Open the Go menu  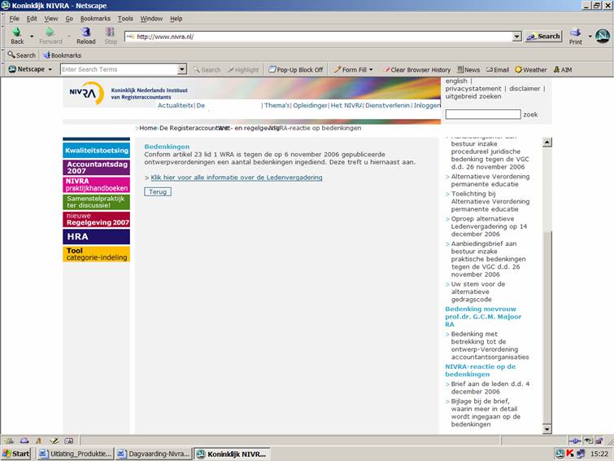pyautogui.click(x=69, y=19)
